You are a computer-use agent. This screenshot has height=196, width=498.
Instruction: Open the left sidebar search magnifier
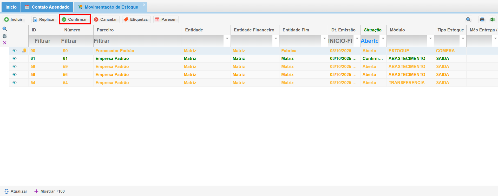pyautogui.click(x=5, y=29)
